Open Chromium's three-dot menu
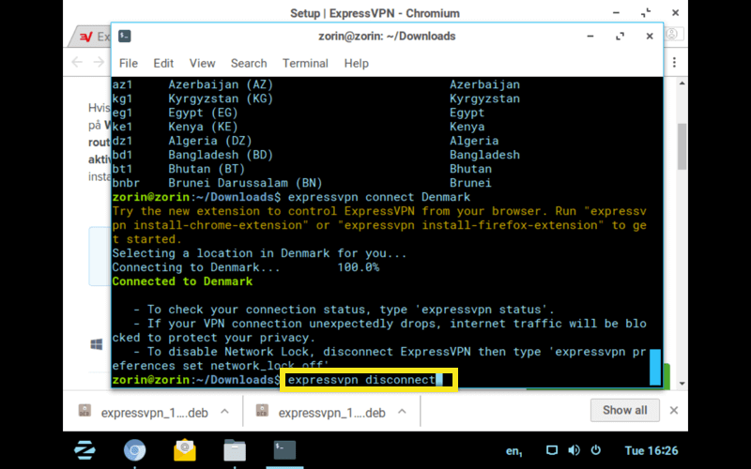751x469 pixels. point(674,62)
